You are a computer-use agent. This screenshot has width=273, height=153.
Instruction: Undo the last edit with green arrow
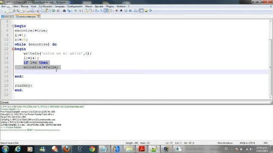click(x=53, y=11)
